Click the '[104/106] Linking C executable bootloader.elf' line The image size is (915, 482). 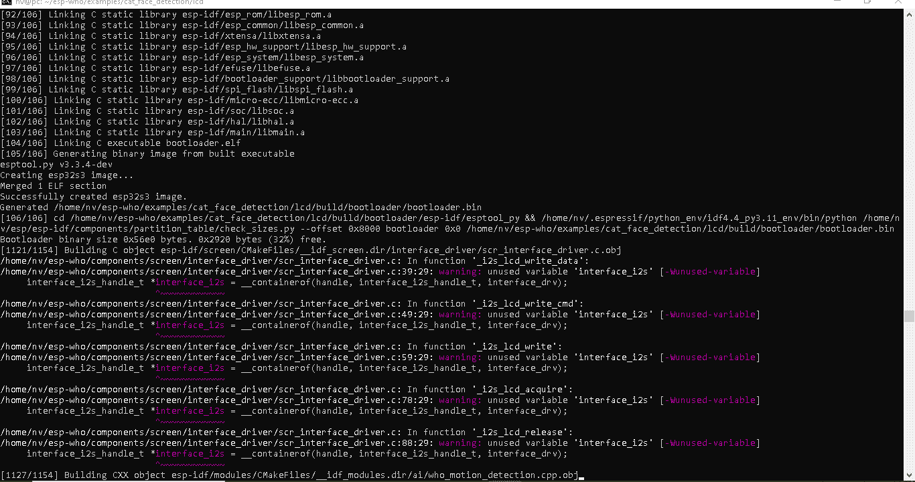click(121, 143)
